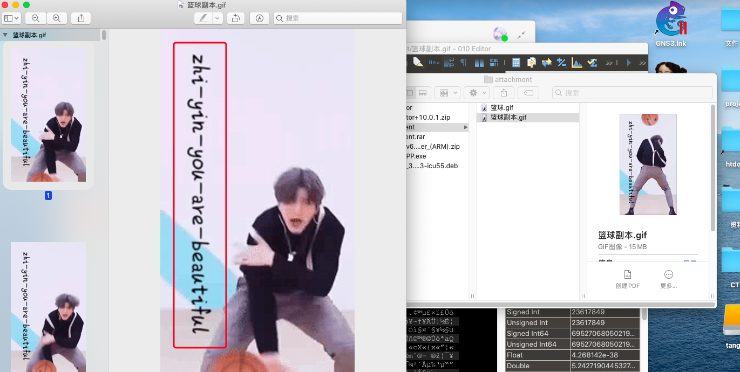Collapse the 篮球副本.gif sidebar disclosure triangle
740x372 pixels.
pos(5,35)
